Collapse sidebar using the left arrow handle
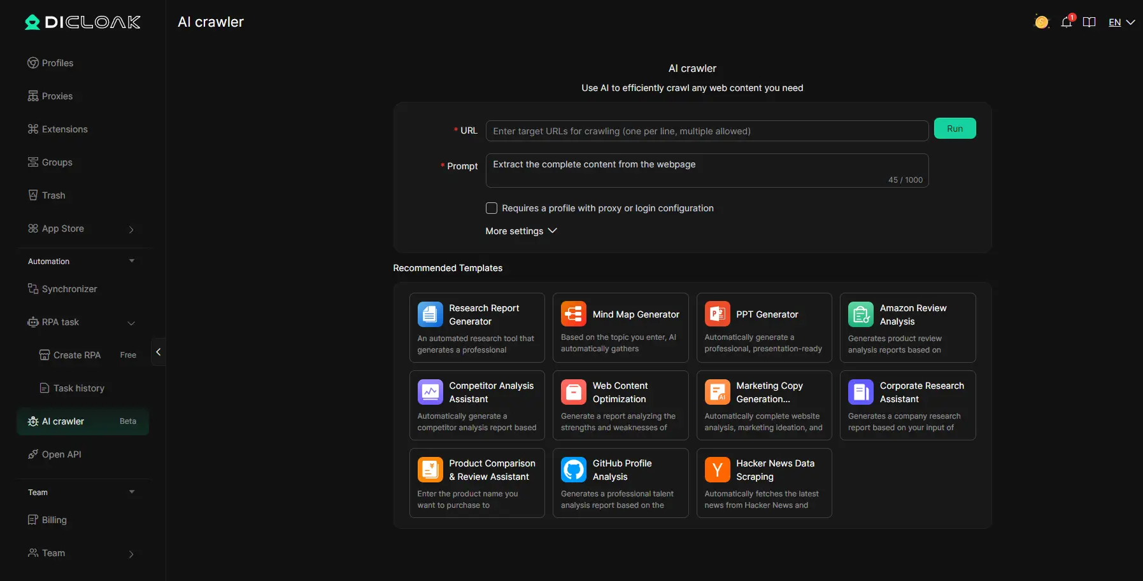Viewport: 1143px width, 581px height. coord(158,352)
